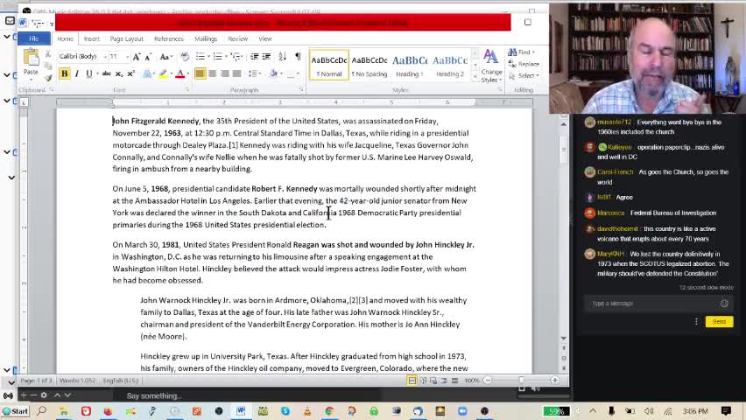Toggle Italic formatting
Screen dimensions: 746x420
coord(76,73)
